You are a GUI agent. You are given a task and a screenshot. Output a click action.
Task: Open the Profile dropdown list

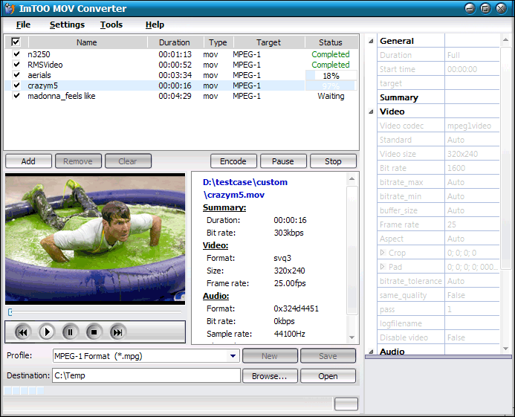pyautogui.click(x=233, y=356)
